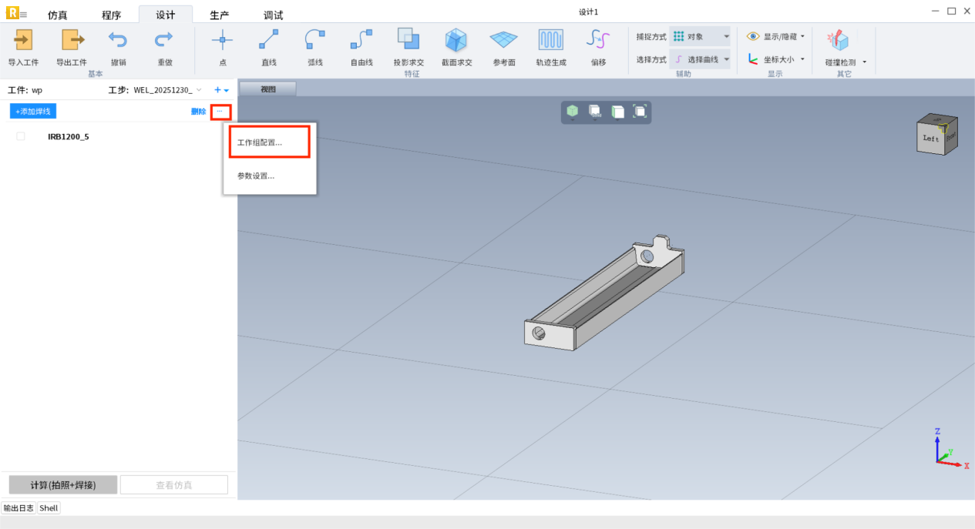
Task: Click the 碰撞检测 collision detection icon
Action: pyautogui.click(x=838, y=41)
